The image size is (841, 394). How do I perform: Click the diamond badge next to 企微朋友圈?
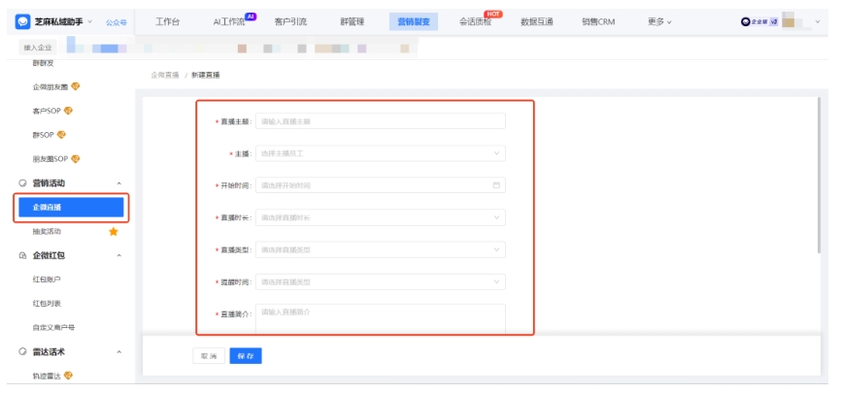[76, 86]
